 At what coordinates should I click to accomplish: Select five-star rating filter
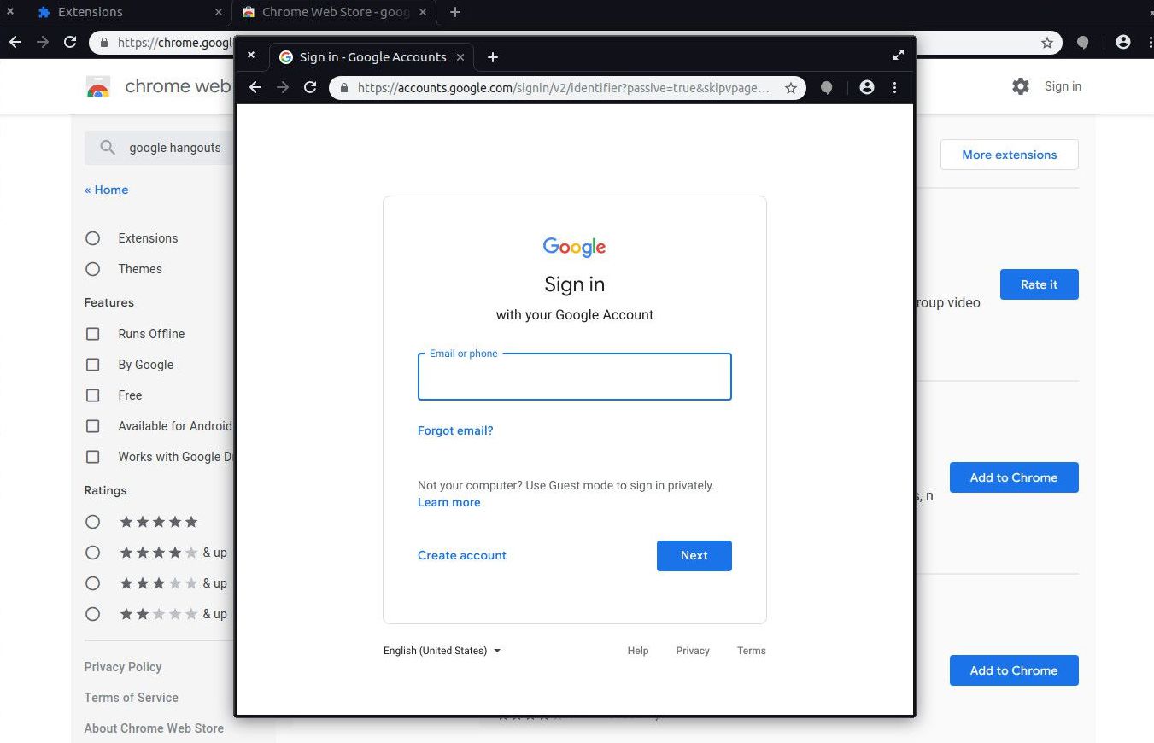92,522
